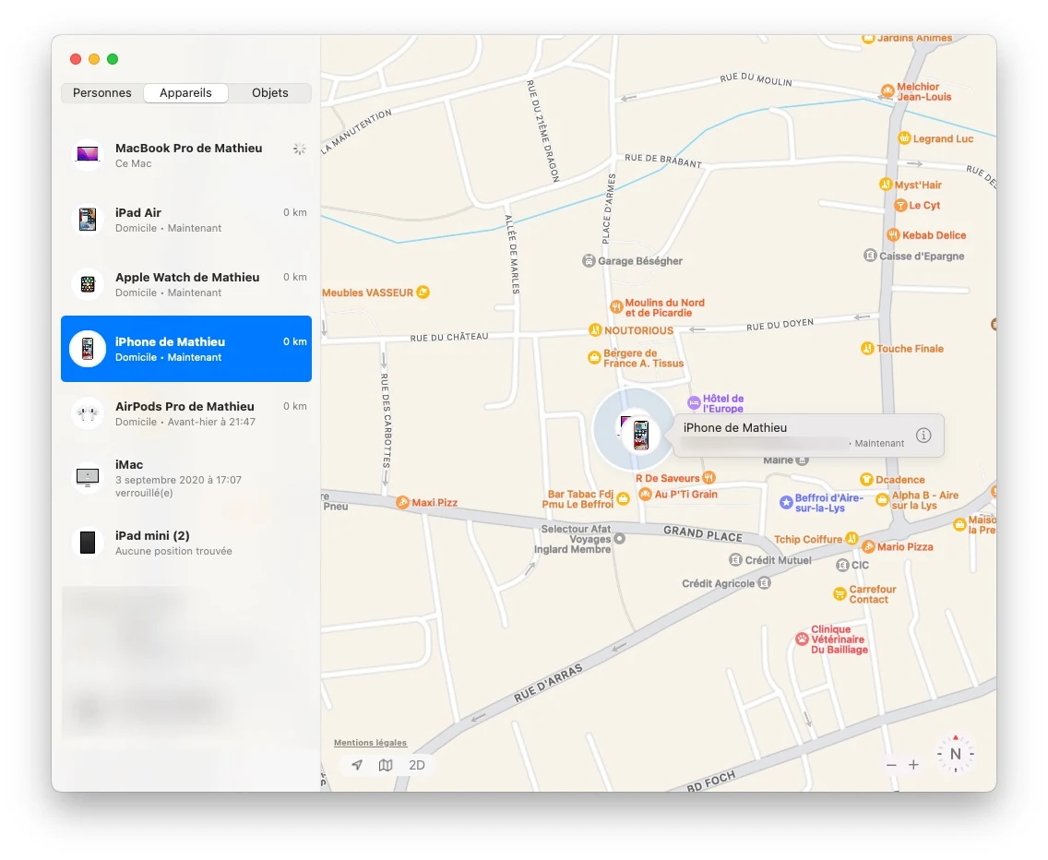
Task: Click the Caisse d'Epargne marker icon
Action: coord(870,256)
